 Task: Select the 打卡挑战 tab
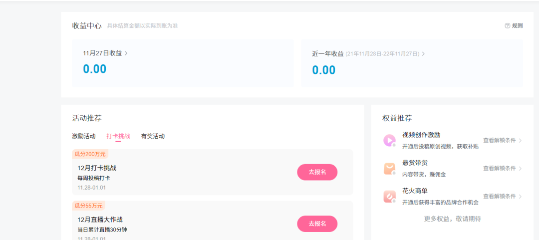[118, 136]
